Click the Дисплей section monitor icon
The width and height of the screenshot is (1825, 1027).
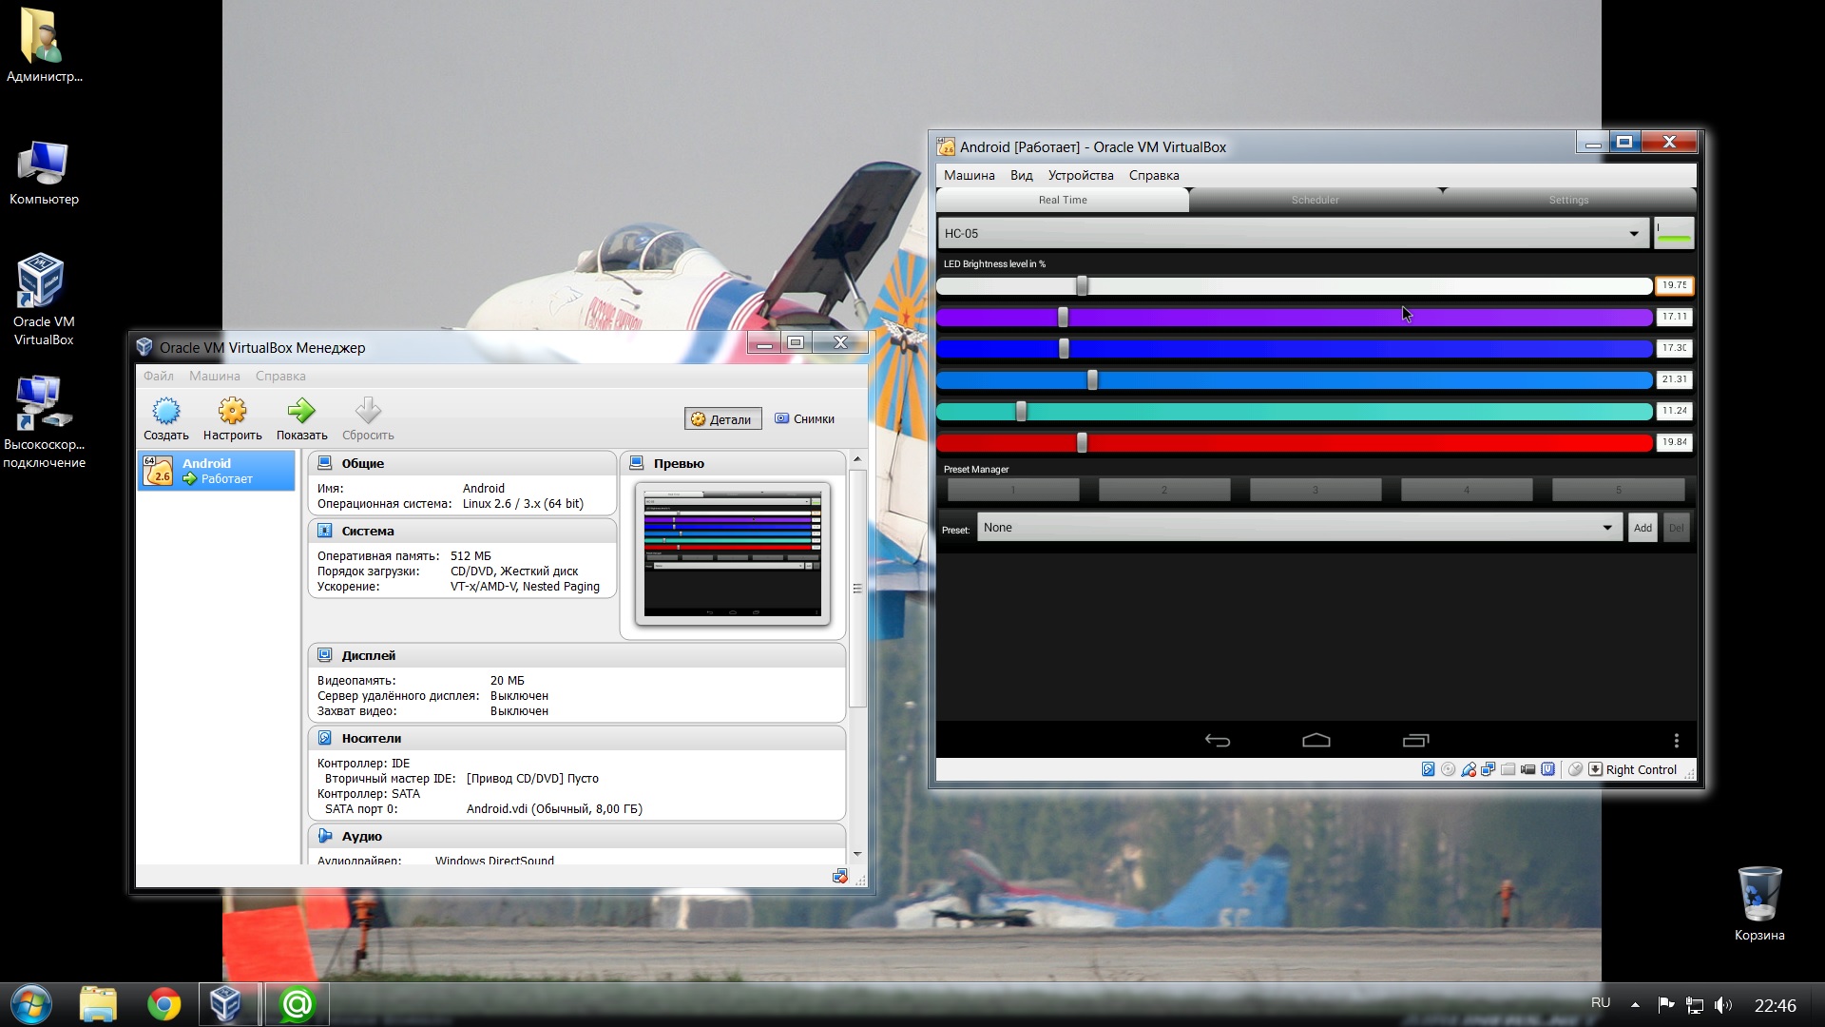coord(324,655)
